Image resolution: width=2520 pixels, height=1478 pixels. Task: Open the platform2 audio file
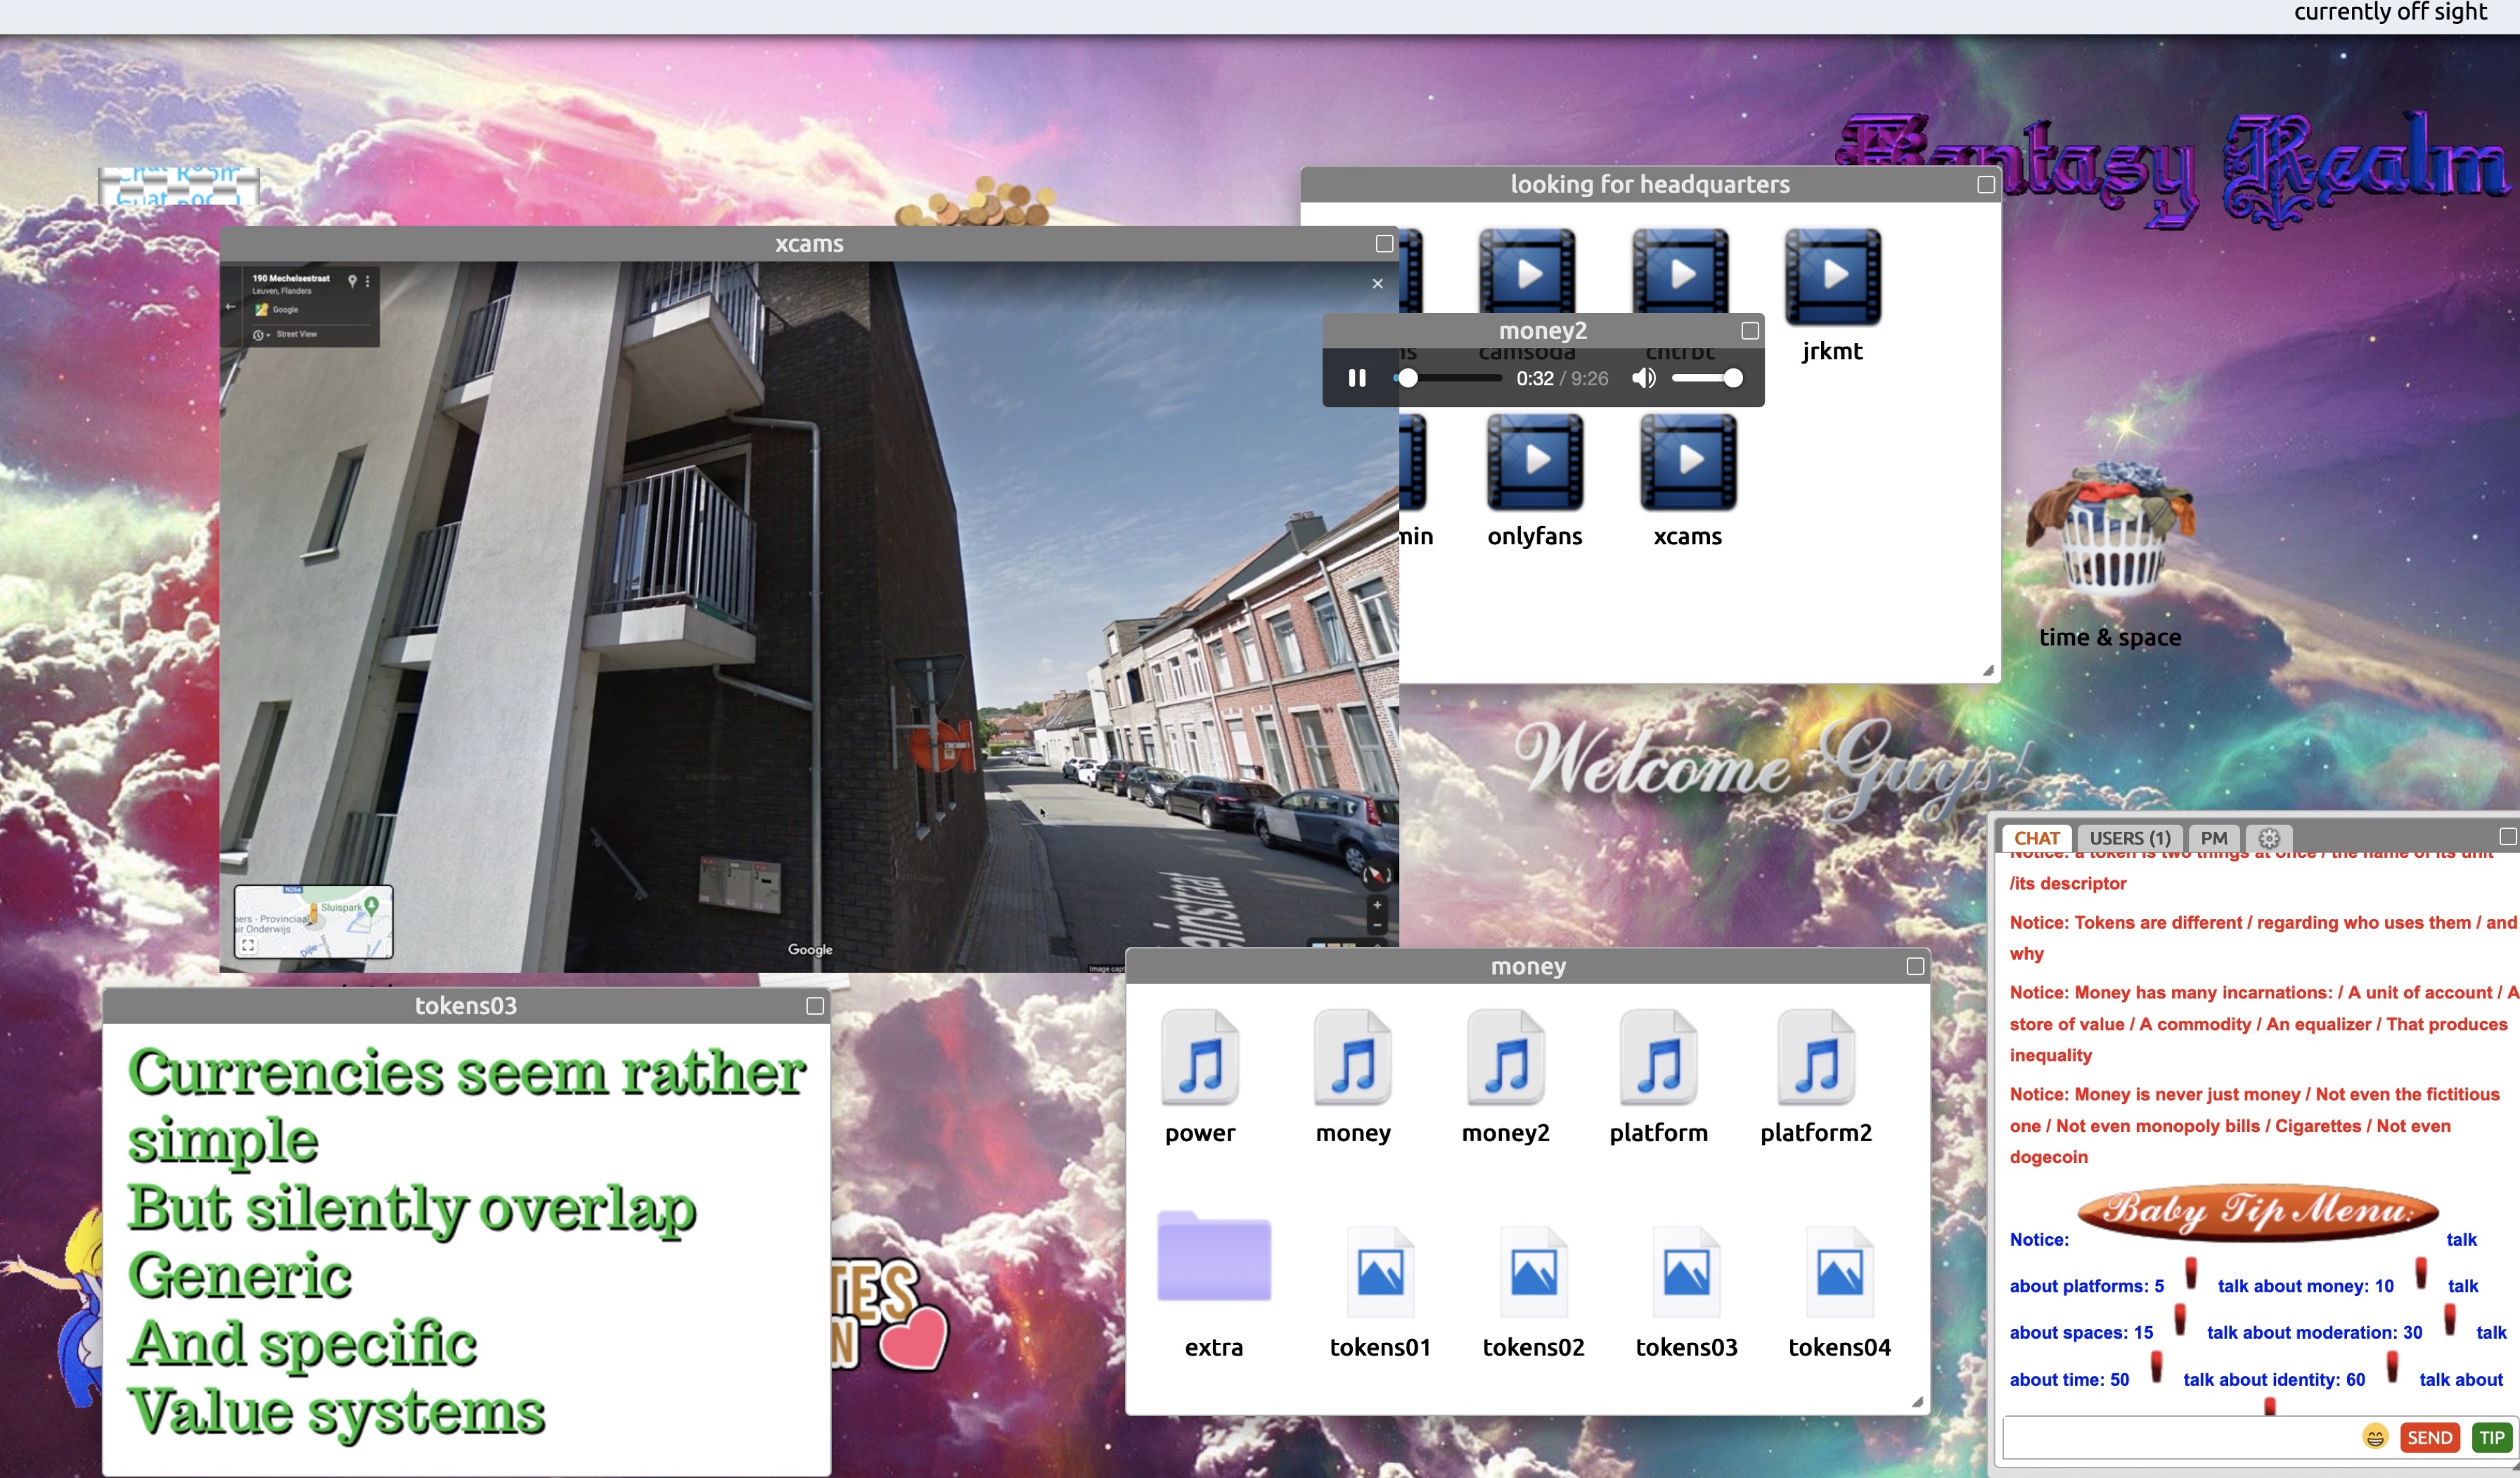click(1816, 1057)
